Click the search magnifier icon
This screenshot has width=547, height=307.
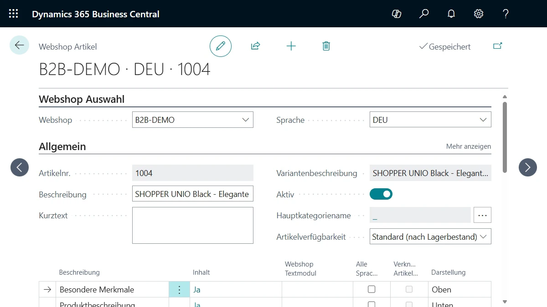coord(424,14)
